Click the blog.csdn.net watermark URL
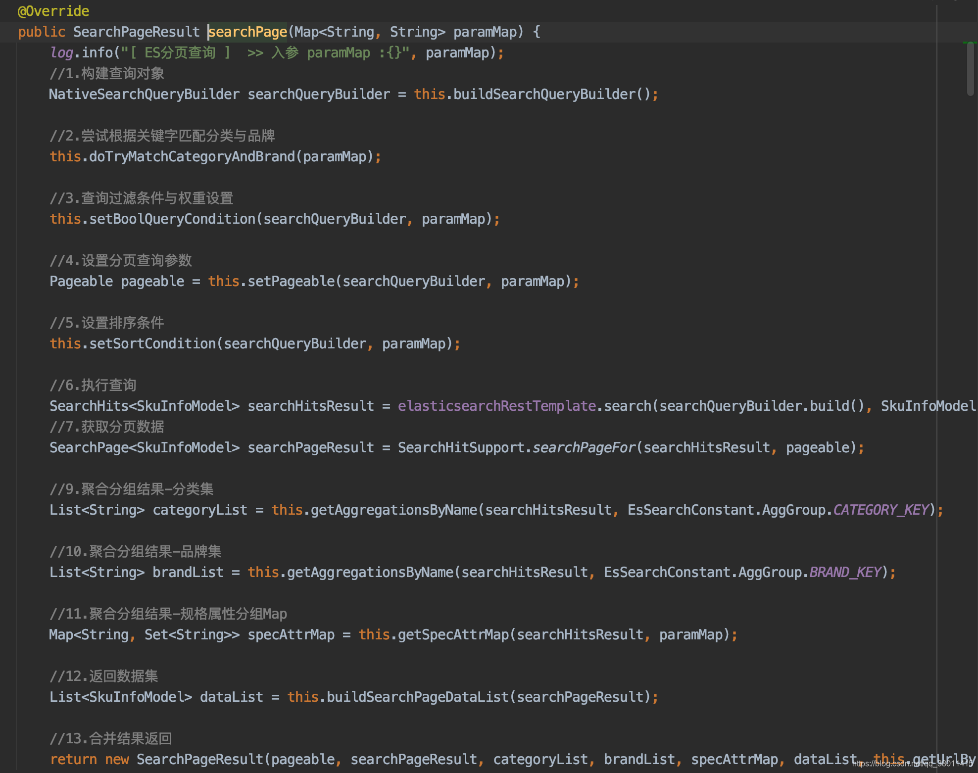The width and height of the screenshot is (978, 773). click(912, 764)
